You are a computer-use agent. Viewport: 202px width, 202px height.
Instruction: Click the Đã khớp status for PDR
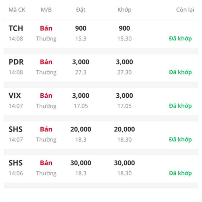pos(180,72)
